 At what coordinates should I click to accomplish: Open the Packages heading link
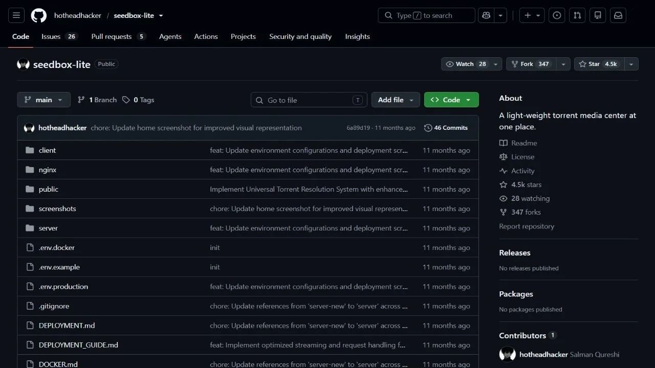(516, 294)
